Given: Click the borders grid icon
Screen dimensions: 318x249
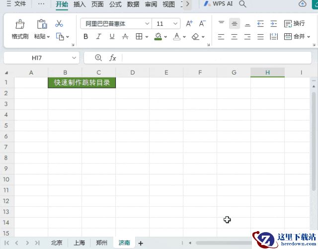Looking at the screenshot, I should click(139, 36).
